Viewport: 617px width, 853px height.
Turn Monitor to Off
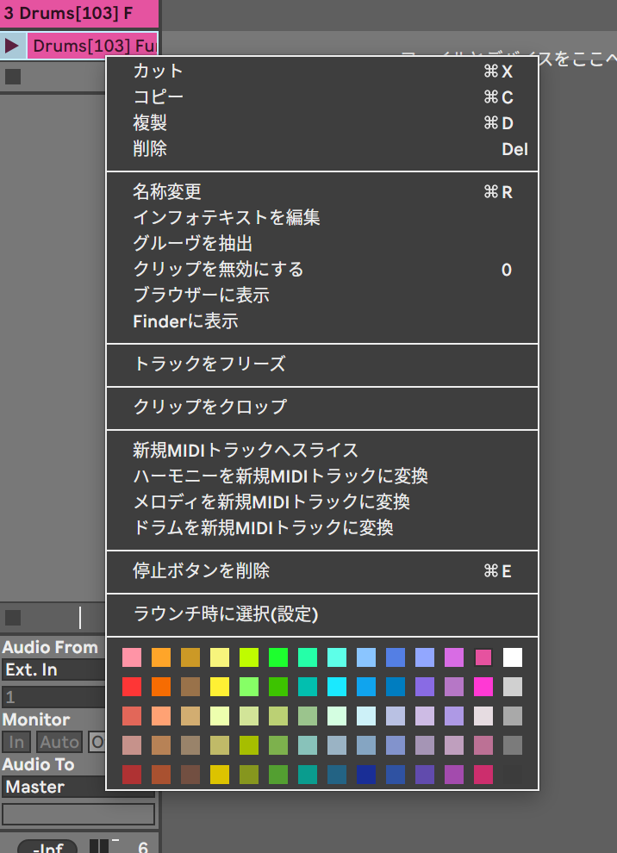coord(97,742)
